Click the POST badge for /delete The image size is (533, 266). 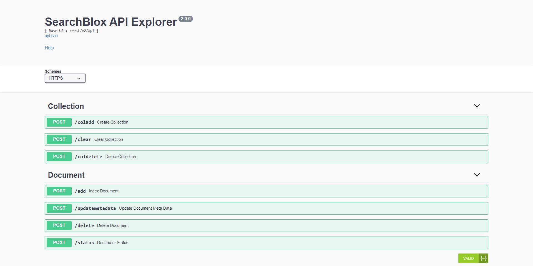point(59,225)
